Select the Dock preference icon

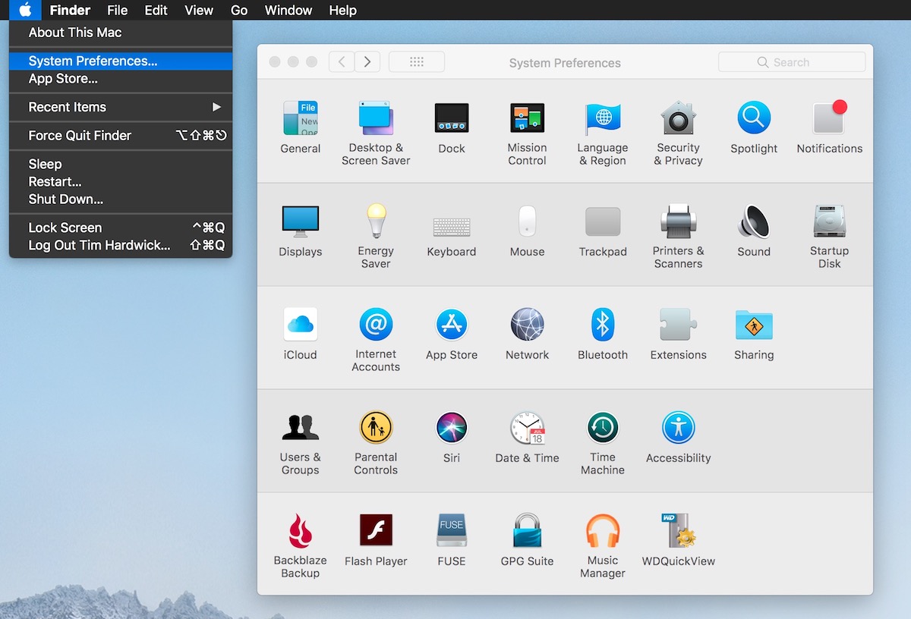[451, 120]
